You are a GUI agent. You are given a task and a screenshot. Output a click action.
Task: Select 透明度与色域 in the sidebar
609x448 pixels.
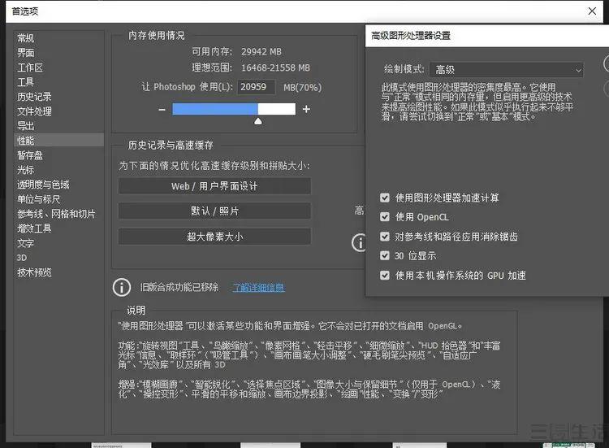(x=43, y=185)
